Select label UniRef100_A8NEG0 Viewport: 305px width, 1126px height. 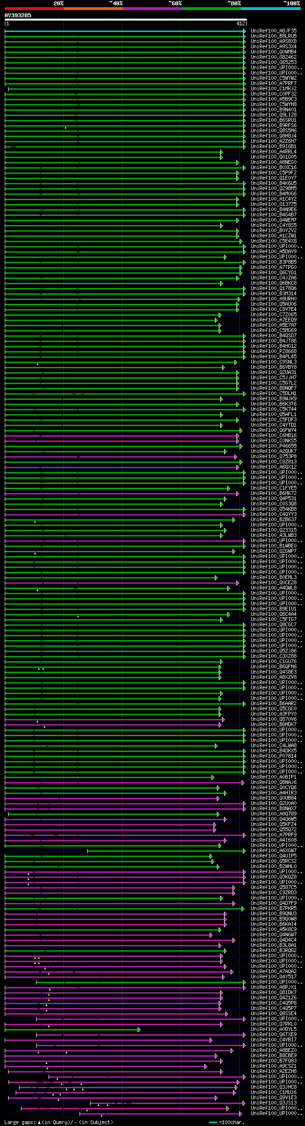coord(274,162)
